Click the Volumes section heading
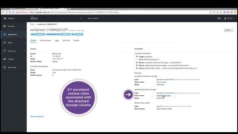238x134 pixels. [138, 73]
